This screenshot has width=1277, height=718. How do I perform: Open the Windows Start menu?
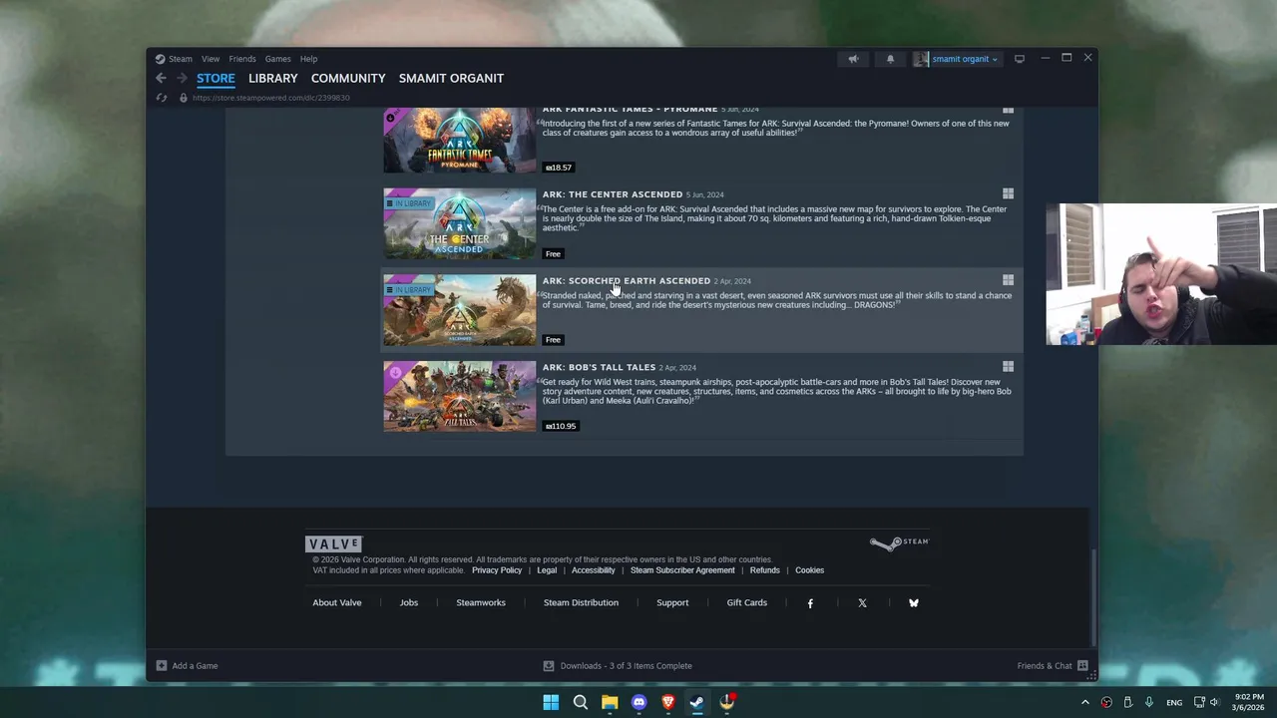[x=551, y=702]
